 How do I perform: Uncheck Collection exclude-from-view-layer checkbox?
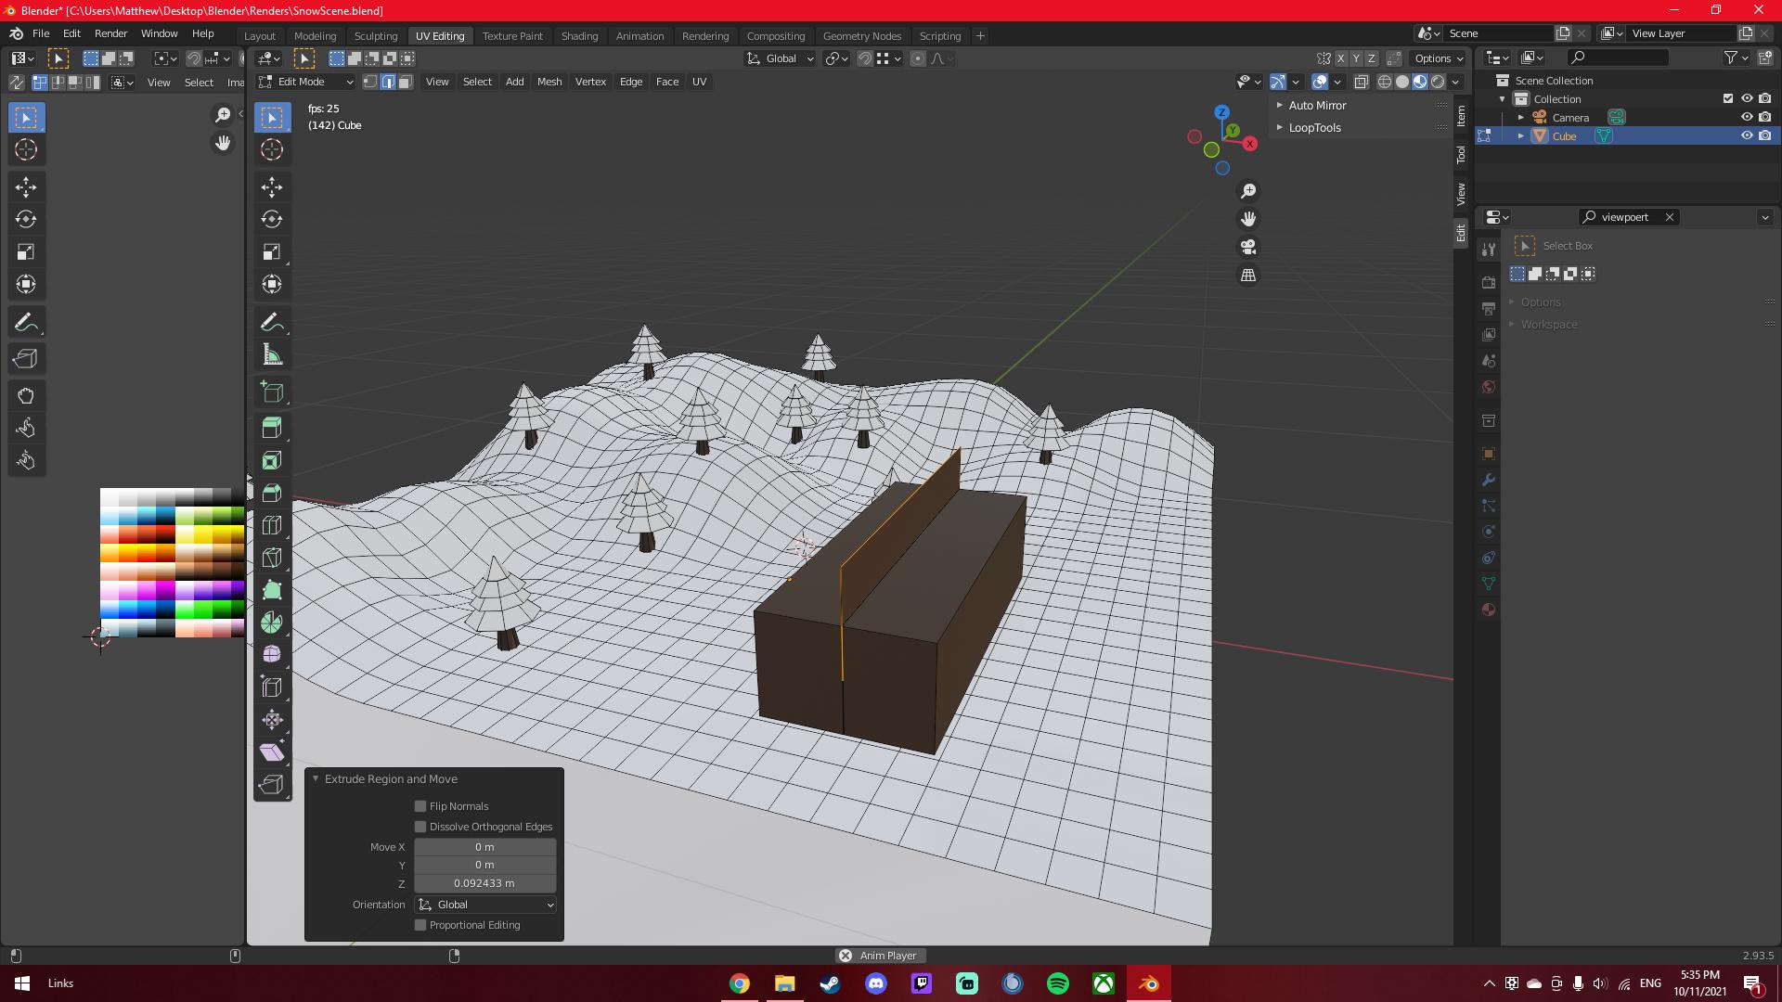point(1728,98)
